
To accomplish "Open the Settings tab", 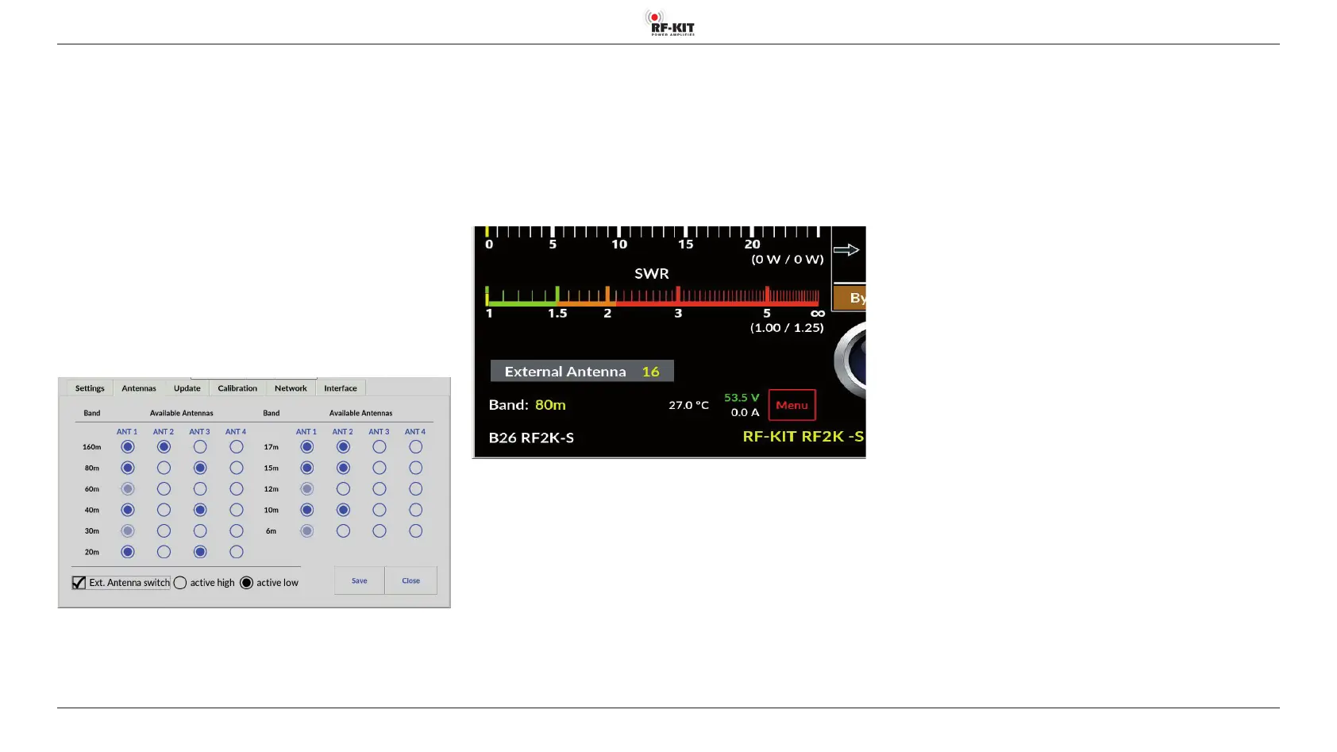I will (x=90, y=388).
